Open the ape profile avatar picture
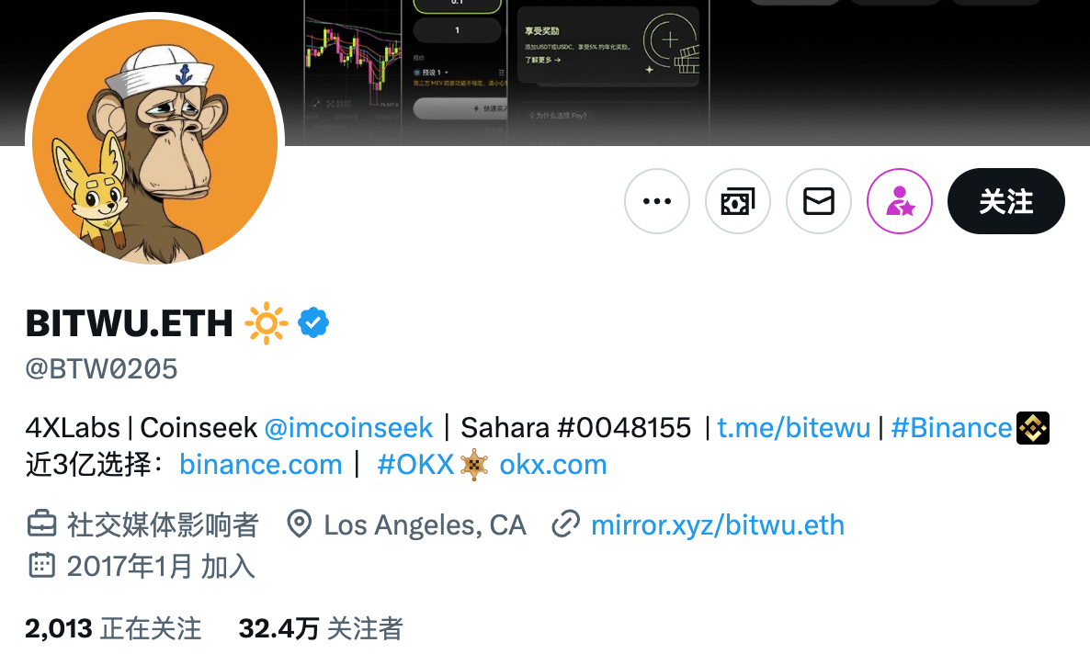Screen dimensions: 1090x654 click(x=154, y=141)
